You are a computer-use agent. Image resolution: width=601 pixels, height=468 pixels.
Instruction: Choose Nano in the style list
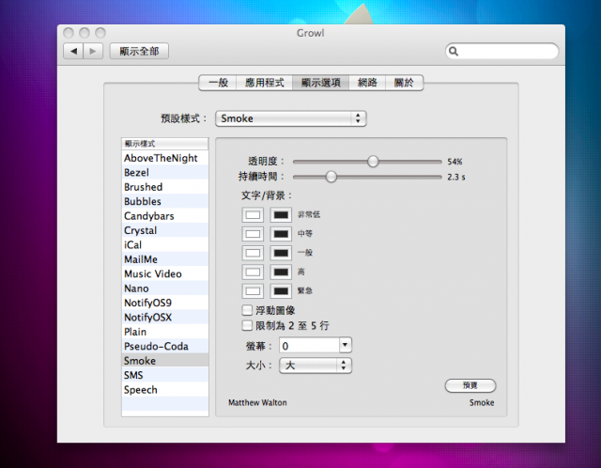tap(165, 289)
